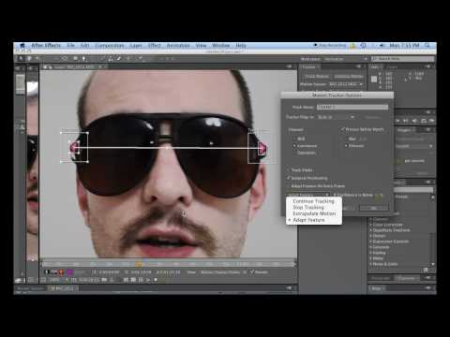Click the If Confidence Is Below value
The image size is (450, 337).
[379, 196]
